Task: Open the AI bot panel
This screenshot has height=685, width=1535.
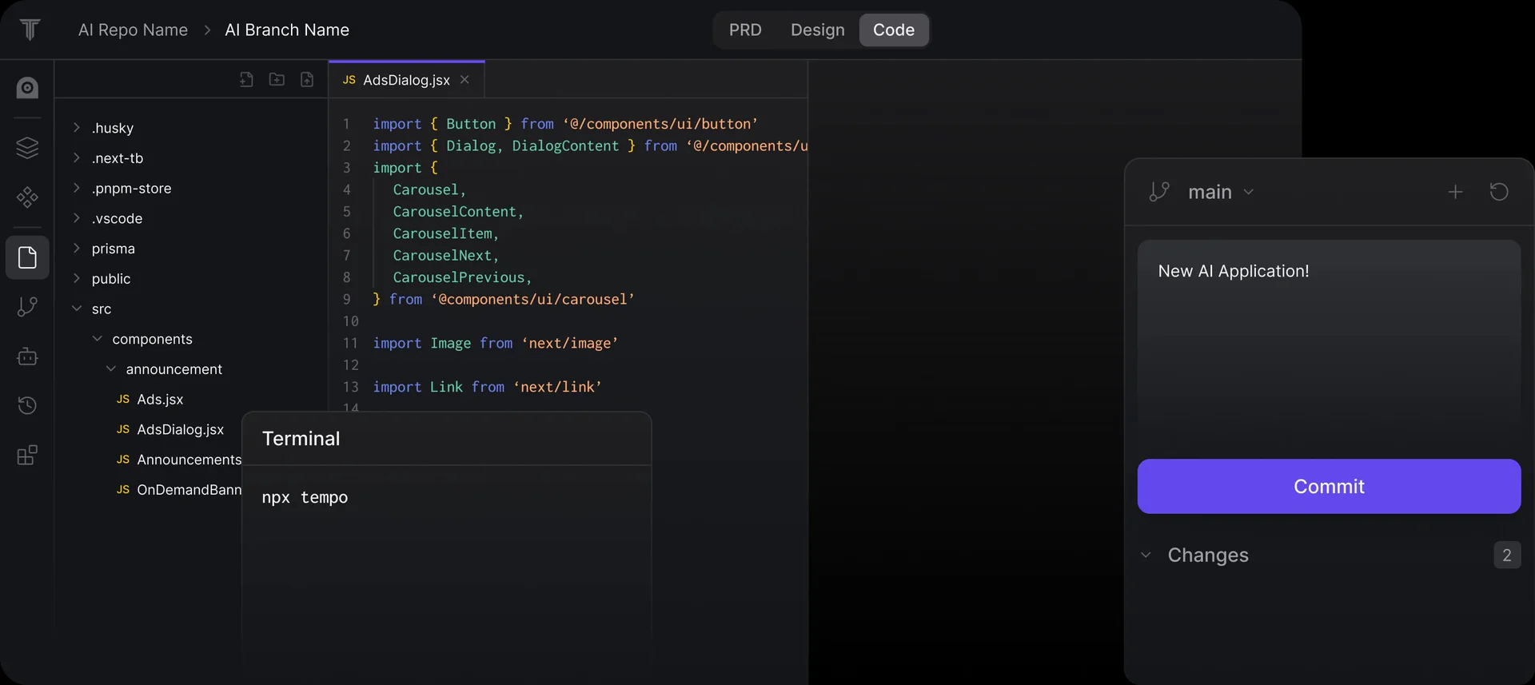Action: click(27, 356)
